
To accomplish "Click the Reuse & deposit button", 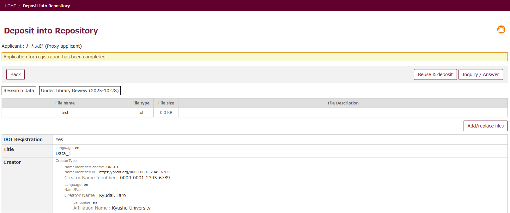I will point(435,74).
